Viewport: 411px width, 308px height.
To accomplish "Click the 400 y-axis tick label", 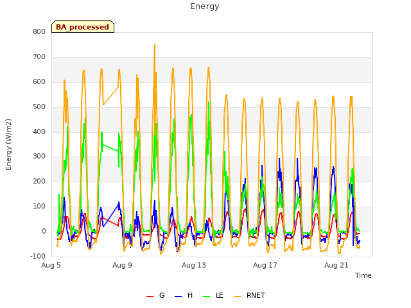I will (x=39, y=132).
